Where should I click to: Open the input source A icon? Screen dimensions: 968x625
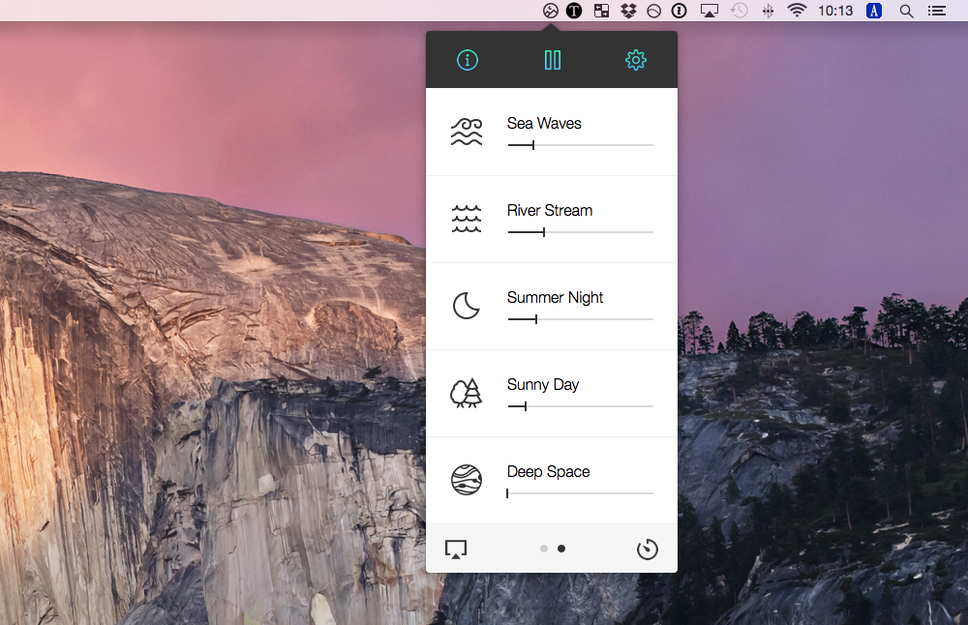coord(874,11)
